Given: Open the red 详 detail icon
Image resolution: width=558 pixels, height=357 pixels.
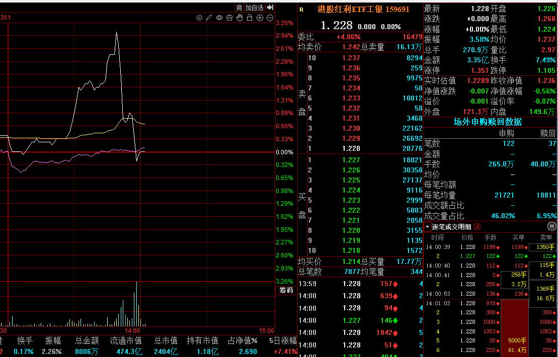Looking at the screenshot, I should [477, 226].
